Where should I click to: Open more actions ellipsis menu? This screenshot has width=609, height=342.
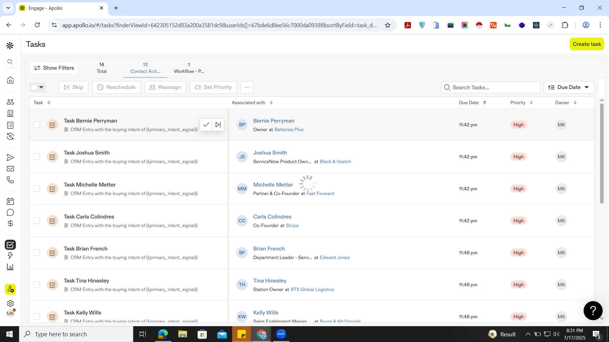click(x=247, y=87)
